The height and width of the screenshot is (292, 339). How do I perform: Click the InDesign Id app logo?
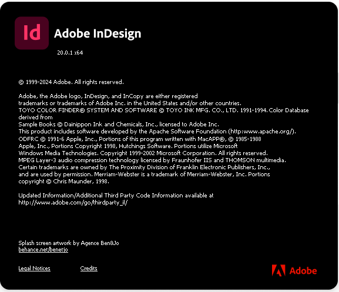32,33
